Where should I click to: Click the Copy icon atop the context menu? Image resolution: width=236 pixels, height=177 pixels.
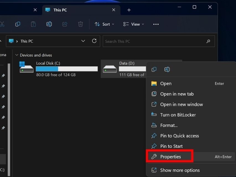[x=154, y=69]
